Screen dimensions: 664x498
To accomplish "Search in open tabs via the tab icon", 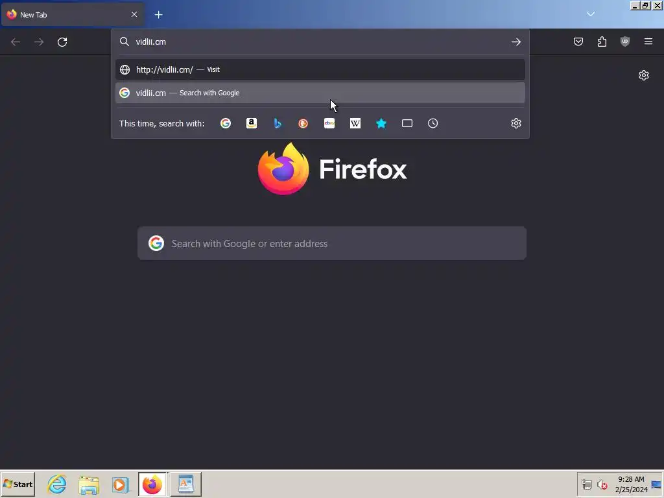I will (x=407, y=123).
